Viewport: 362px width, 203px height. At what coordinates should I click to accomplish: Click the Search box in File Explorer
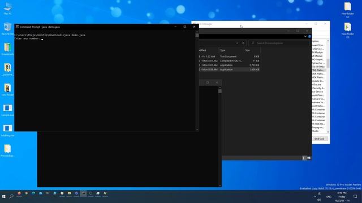(279, 43)
